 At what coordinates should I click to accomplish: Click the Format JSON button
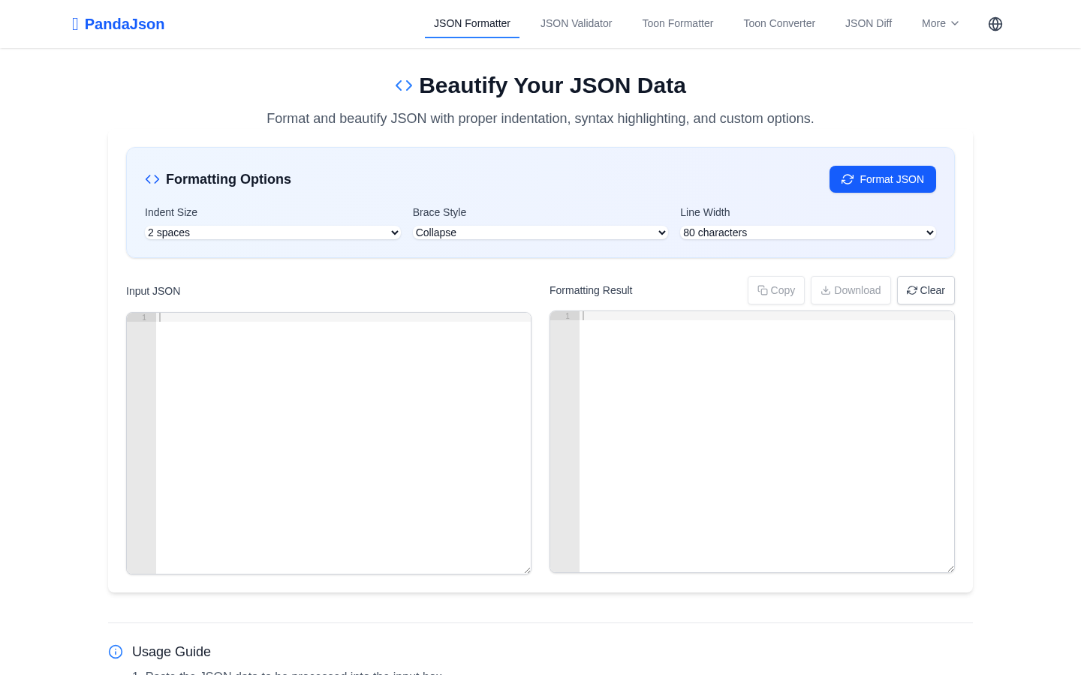click(883, 179)
